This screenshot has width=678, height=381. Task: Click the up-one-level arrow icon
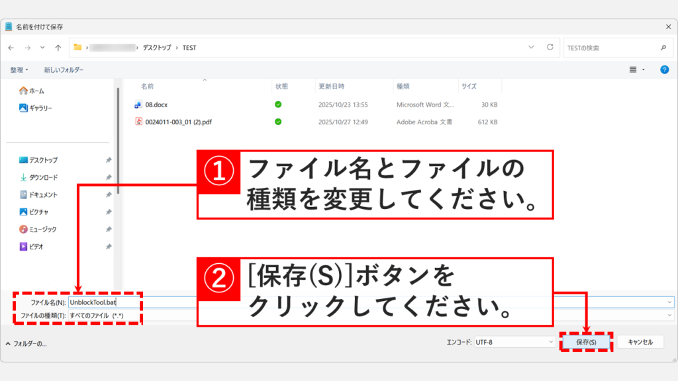click(x=58, y=48)
